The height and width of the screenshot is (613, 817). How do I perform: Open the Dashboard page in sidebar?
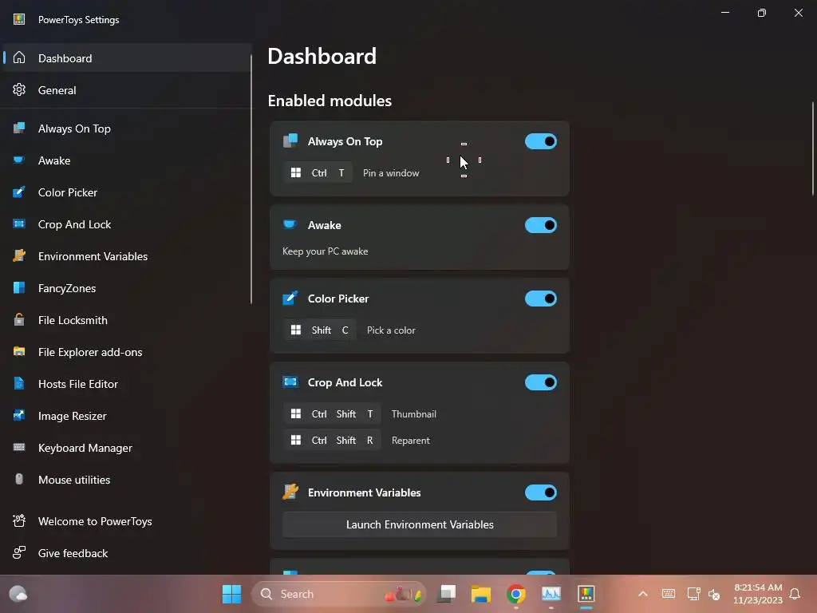coord(126,57)
